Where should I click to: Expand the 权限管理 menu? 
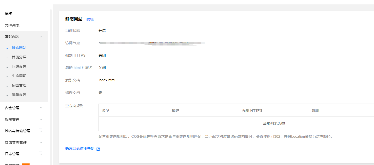coord(41,120)
